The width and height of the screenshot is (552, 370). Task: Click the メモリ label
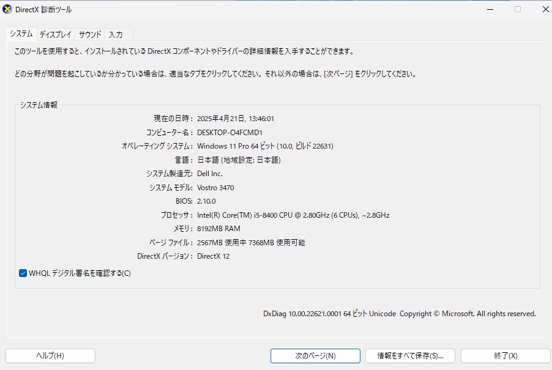pos(183,229)
